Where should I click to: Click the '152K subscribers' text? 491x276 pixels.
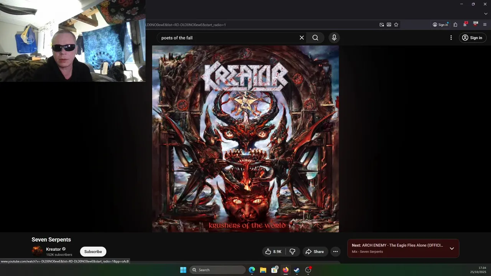pos(59,255)
